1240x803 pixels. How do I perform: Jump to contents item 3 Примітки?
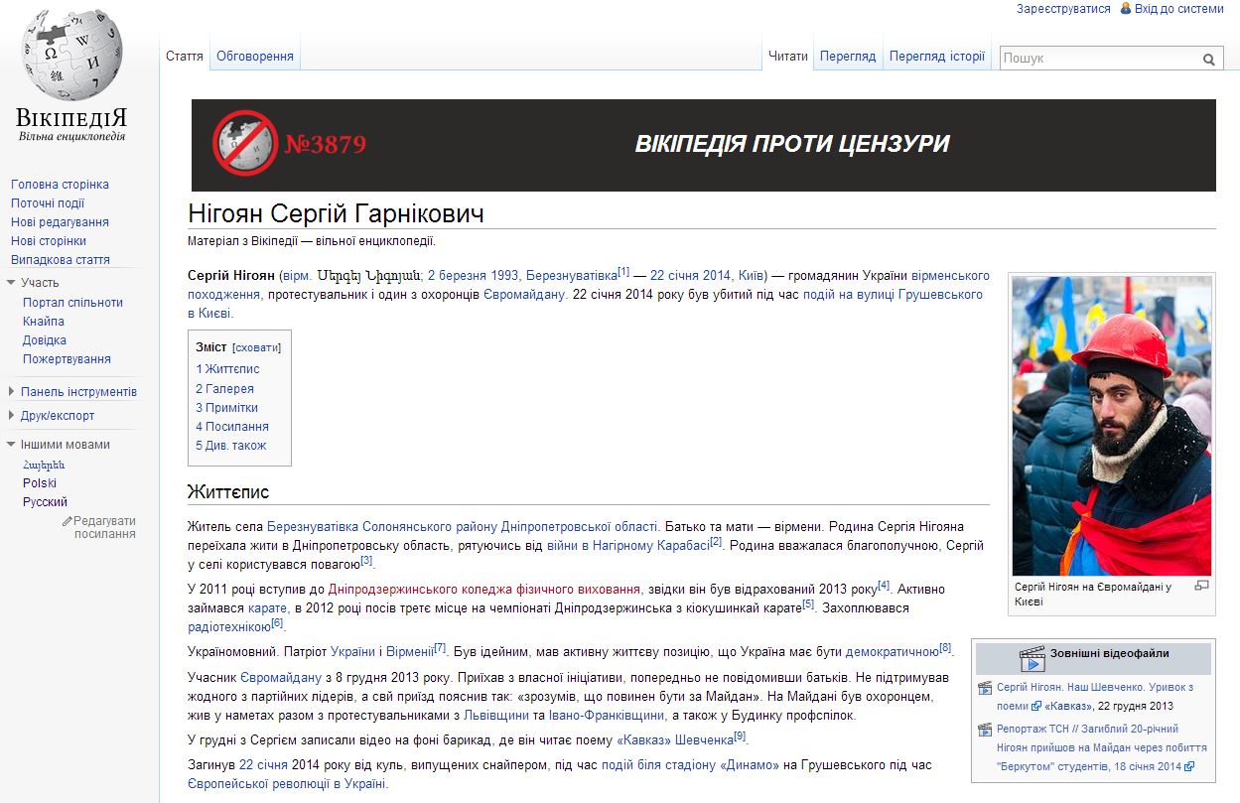click(226, 408)
